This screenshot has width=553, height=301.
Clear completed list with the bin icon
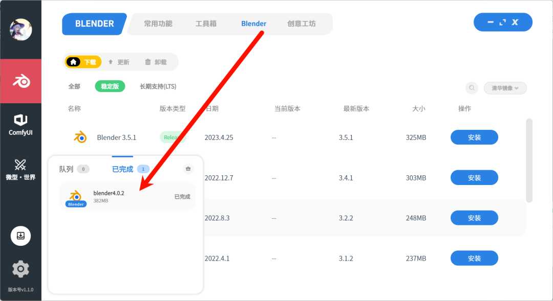(x=188, y=169)
